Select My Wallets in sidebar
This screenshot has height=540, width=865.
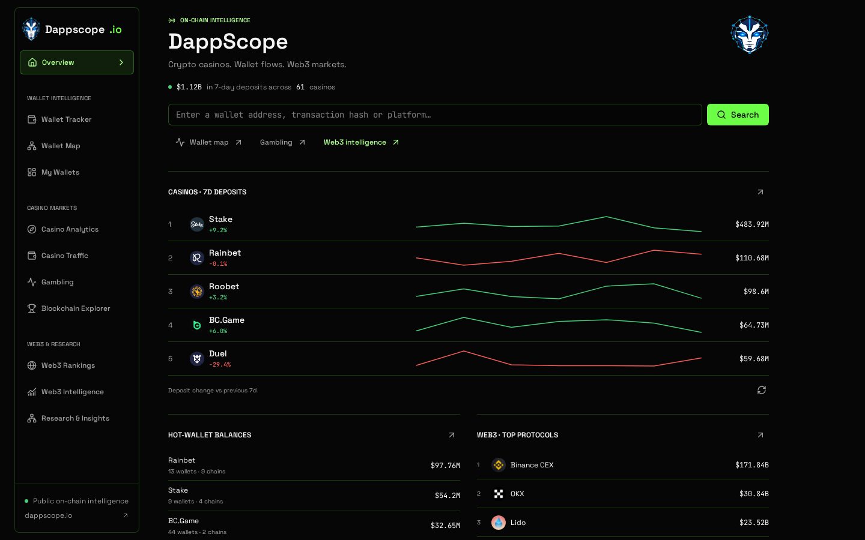pyautogui.click(x=77, y=172)
